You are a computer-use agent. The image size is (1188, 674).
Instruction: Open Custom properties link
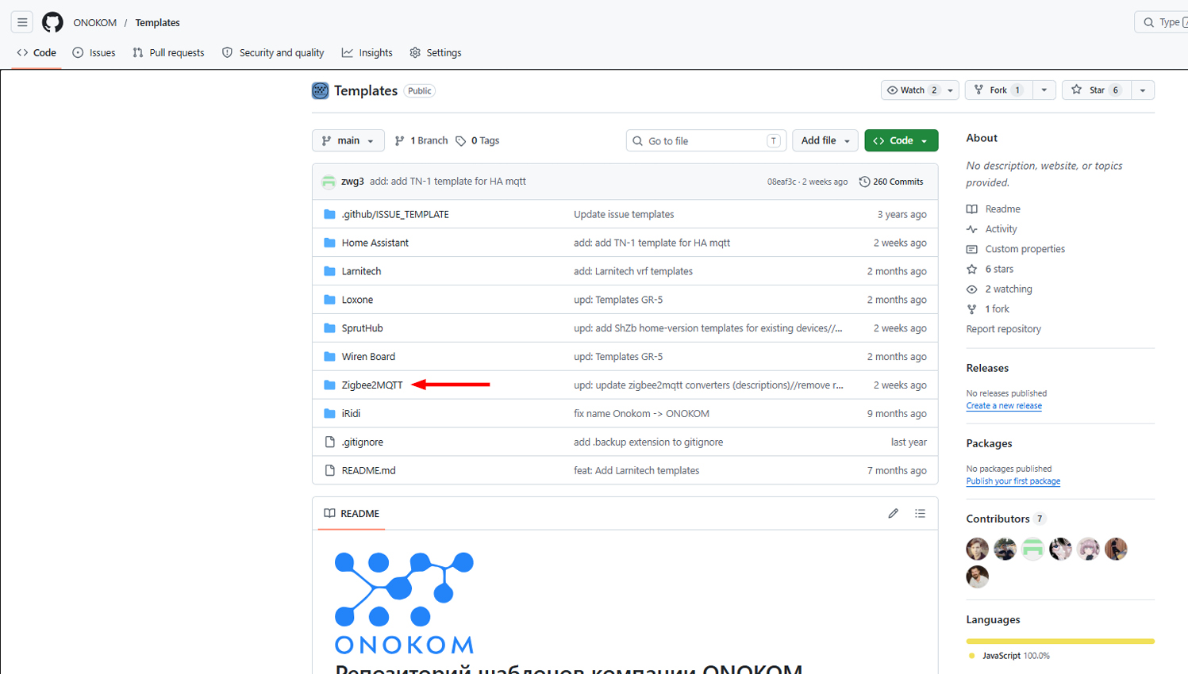(1016, 249)
